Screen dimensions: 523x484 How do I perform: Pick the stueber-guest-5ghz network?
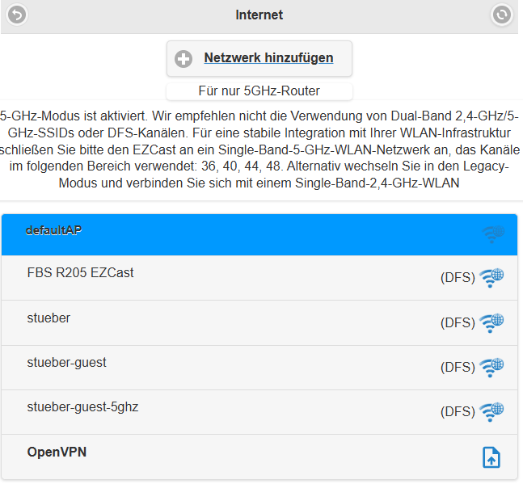tap(259, 412)
